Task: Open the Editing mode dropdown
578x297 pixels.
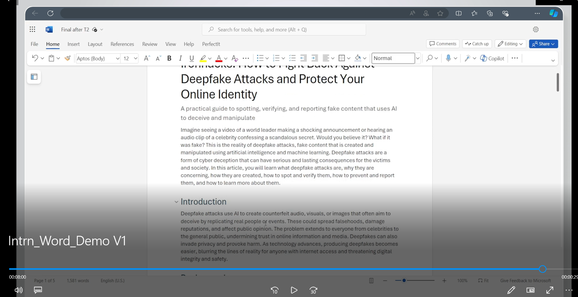Action: pos(510,44)
